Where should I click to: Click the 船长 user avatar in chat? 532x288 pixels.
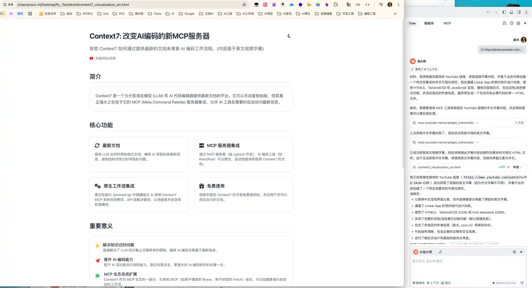point(524,40)
